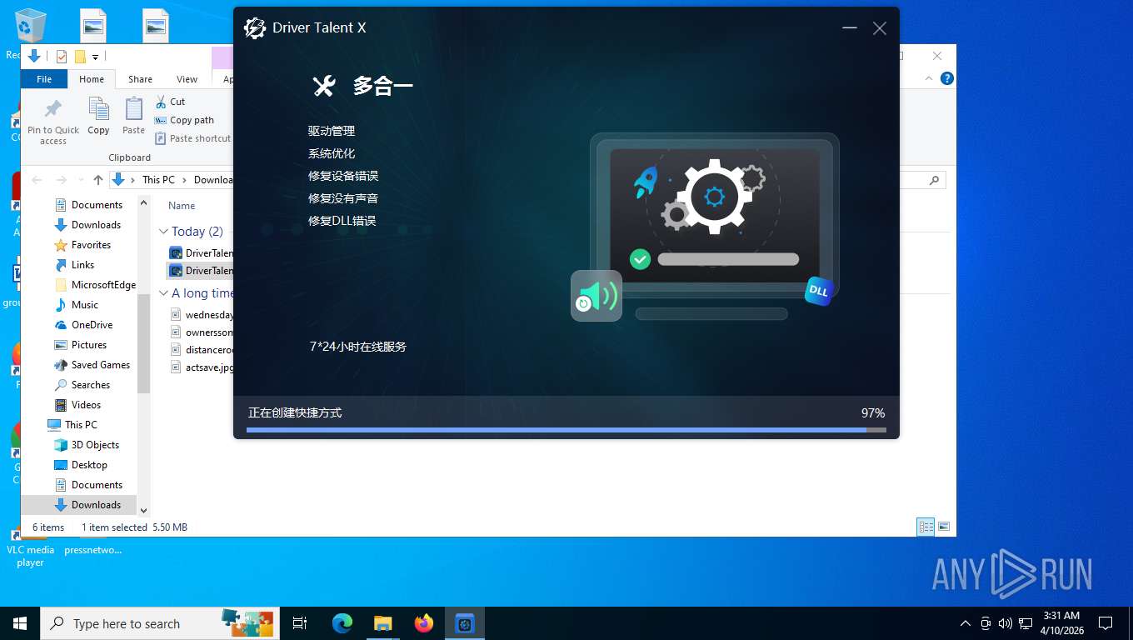Click the Copy ribbon button
Viewport: 1133px width, 640px height.
pyautogui.click(x=98, y=117)
